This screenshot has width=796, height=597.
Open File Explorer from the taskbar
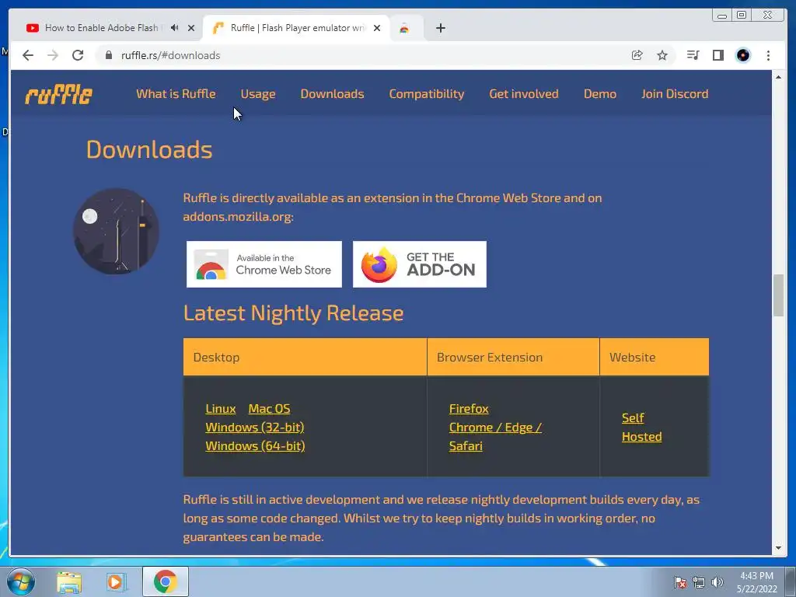click(69, 582)
